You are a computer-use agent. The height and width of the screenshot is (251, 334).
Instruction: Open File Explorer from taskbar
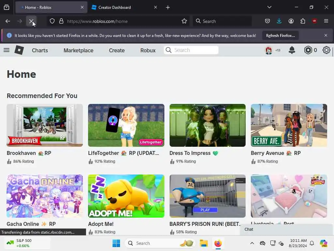204,243
